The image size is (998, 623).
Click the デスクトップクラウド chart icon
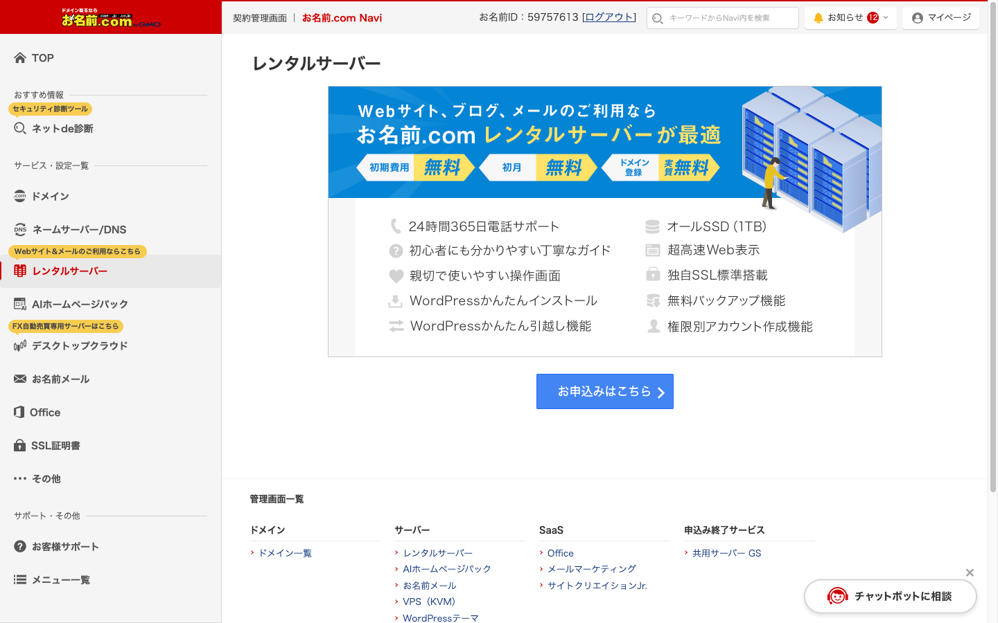20,345
